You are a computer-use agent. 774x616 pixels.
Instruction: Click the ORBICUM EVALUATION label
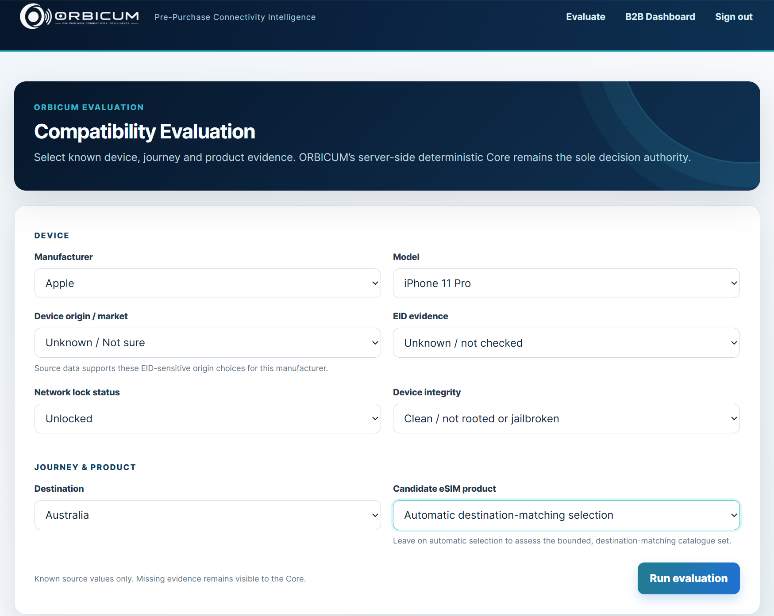pos(89,107)
